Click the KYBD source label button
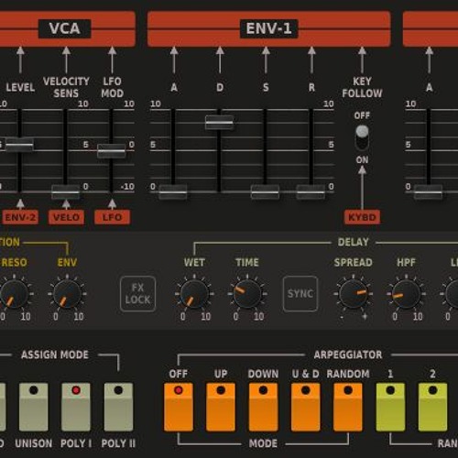Screen dimensions: 458x458 click(x=362, y=217)
